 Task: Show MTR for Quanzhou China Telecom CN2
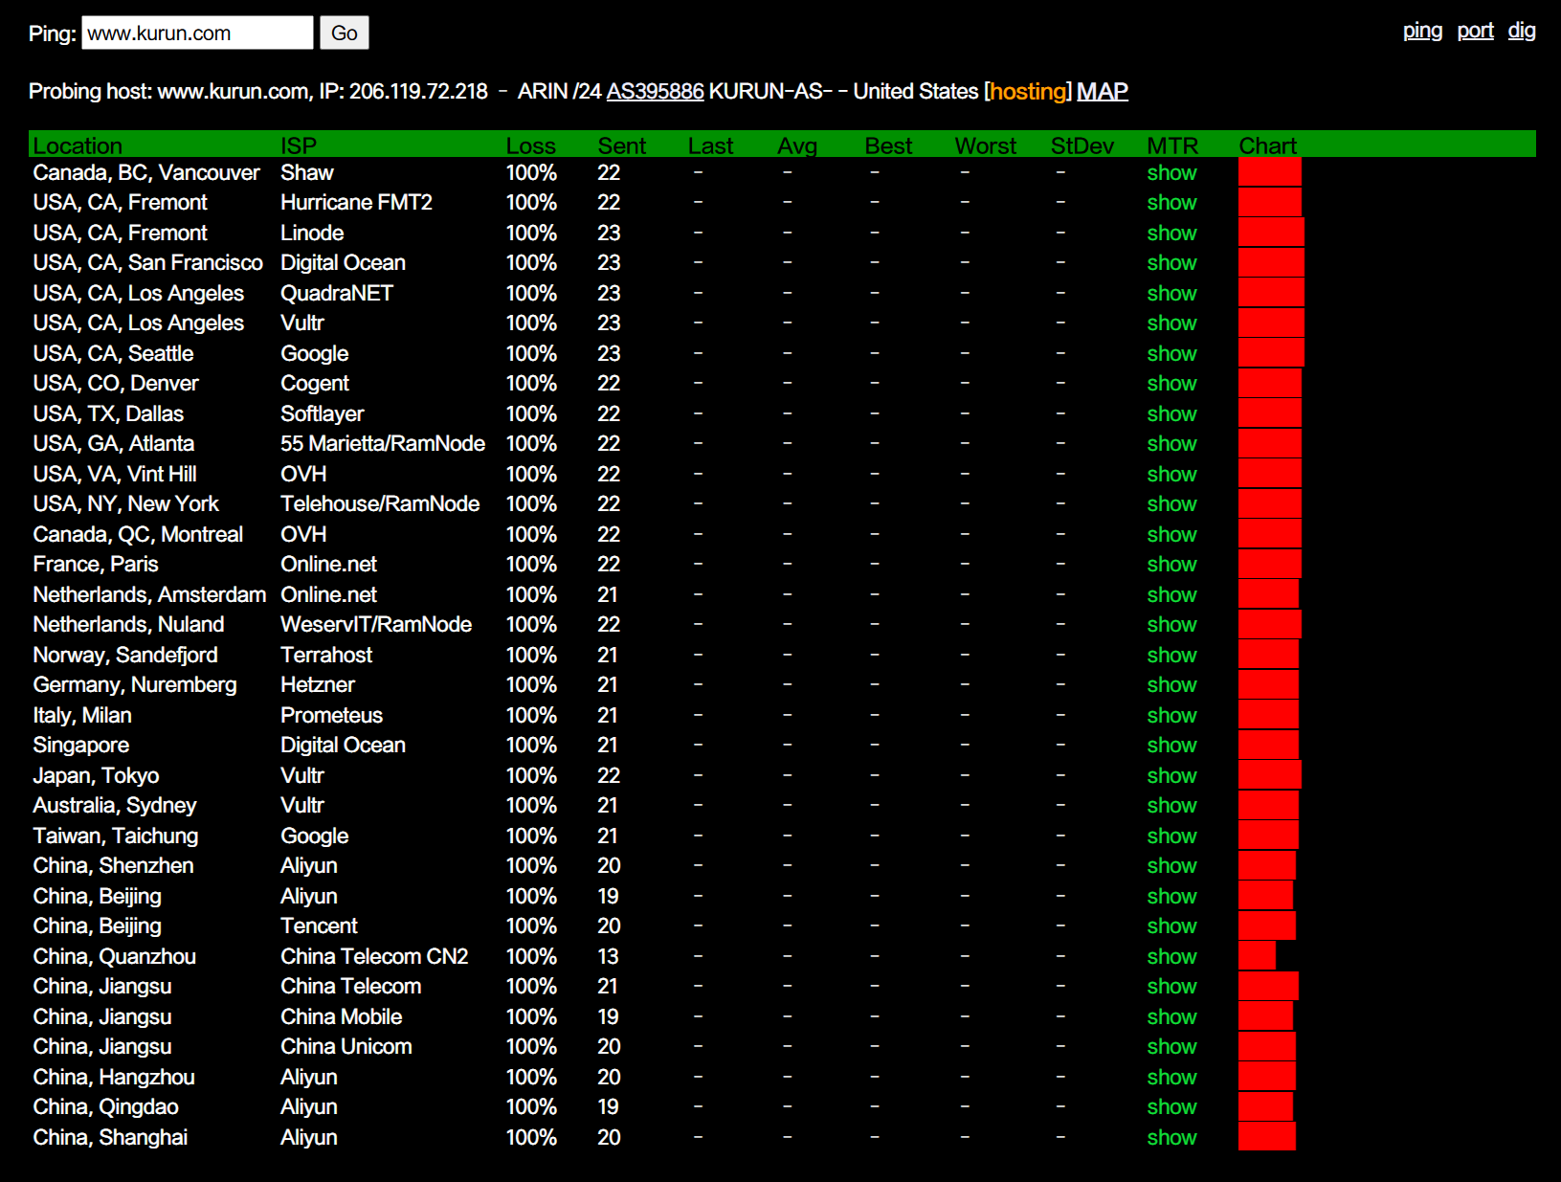1171,956
